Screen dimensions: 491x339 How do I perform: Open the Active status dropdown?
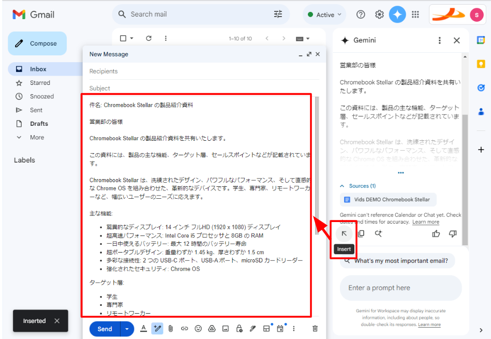[x=324, y=14]
